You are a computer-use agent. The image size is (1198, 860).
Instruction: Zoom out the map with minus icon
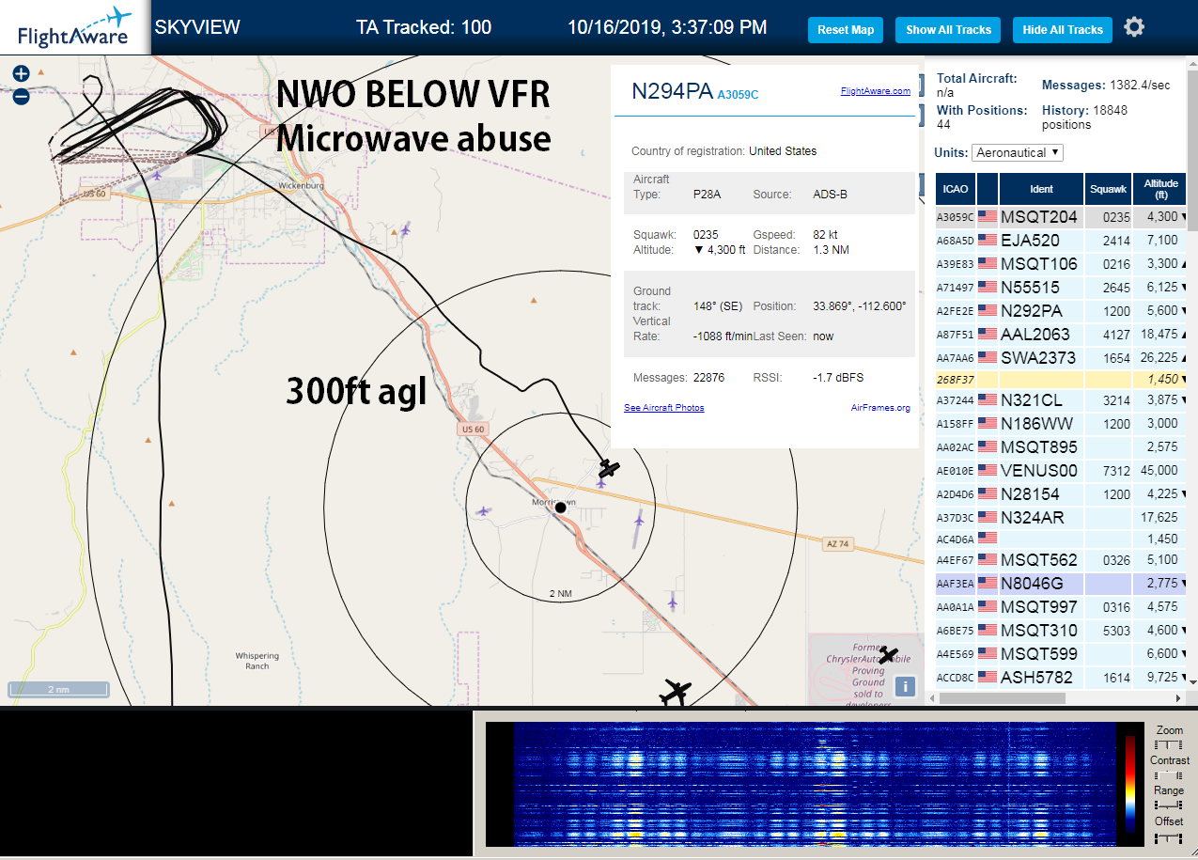coord(21,96)
